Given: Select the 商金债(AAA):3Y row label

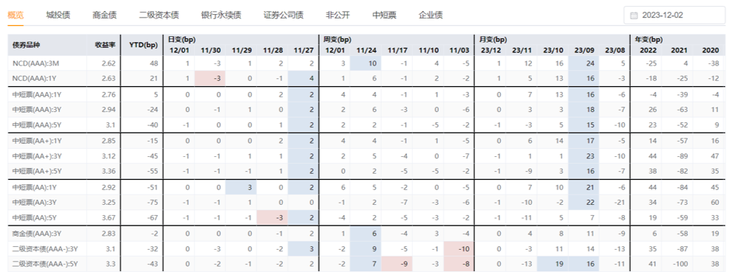Looking at the screenshot, I should point(36,234).
